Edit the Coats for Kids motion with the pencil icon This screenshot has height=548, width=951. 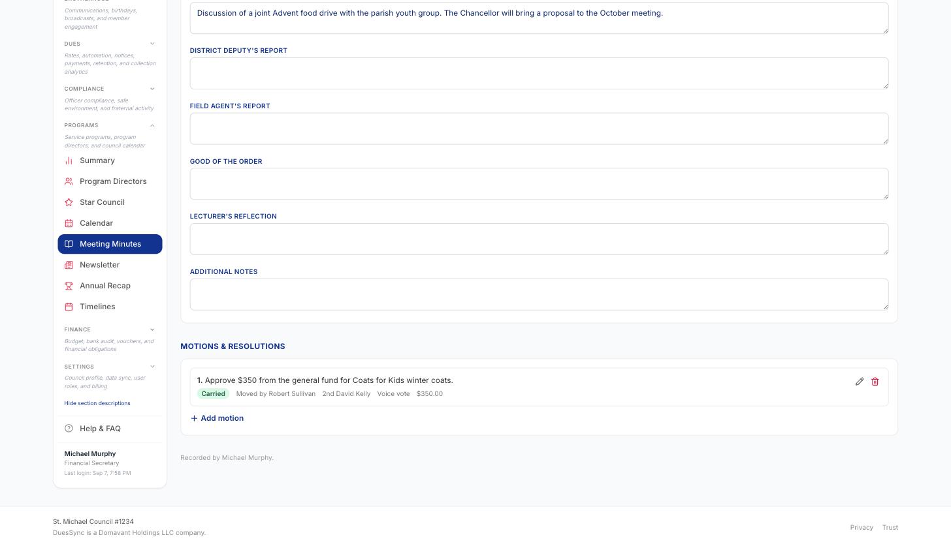pos(860,382)
